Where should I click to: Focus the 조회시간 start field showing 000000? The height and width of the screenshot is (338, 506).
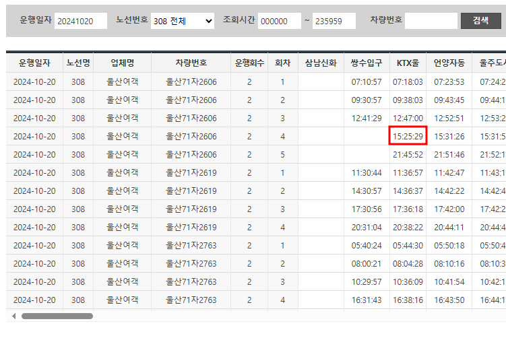pos(280,21)
